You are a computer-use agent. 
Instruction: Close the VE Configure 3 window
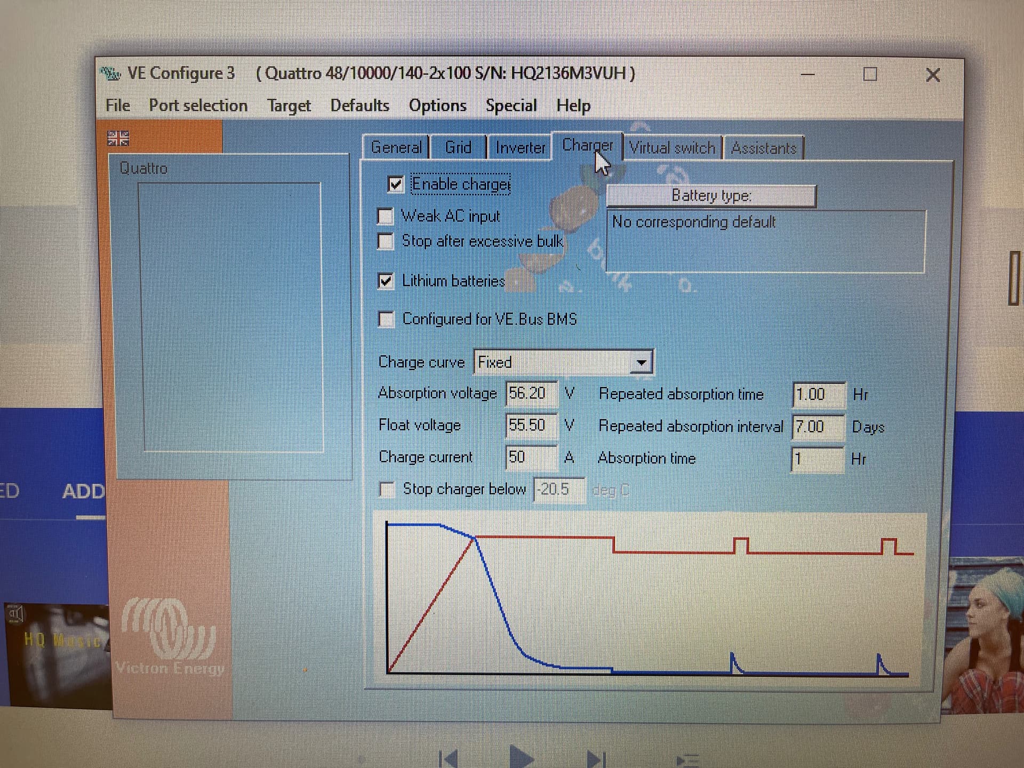pyautogui.click(x=933, y=75)
